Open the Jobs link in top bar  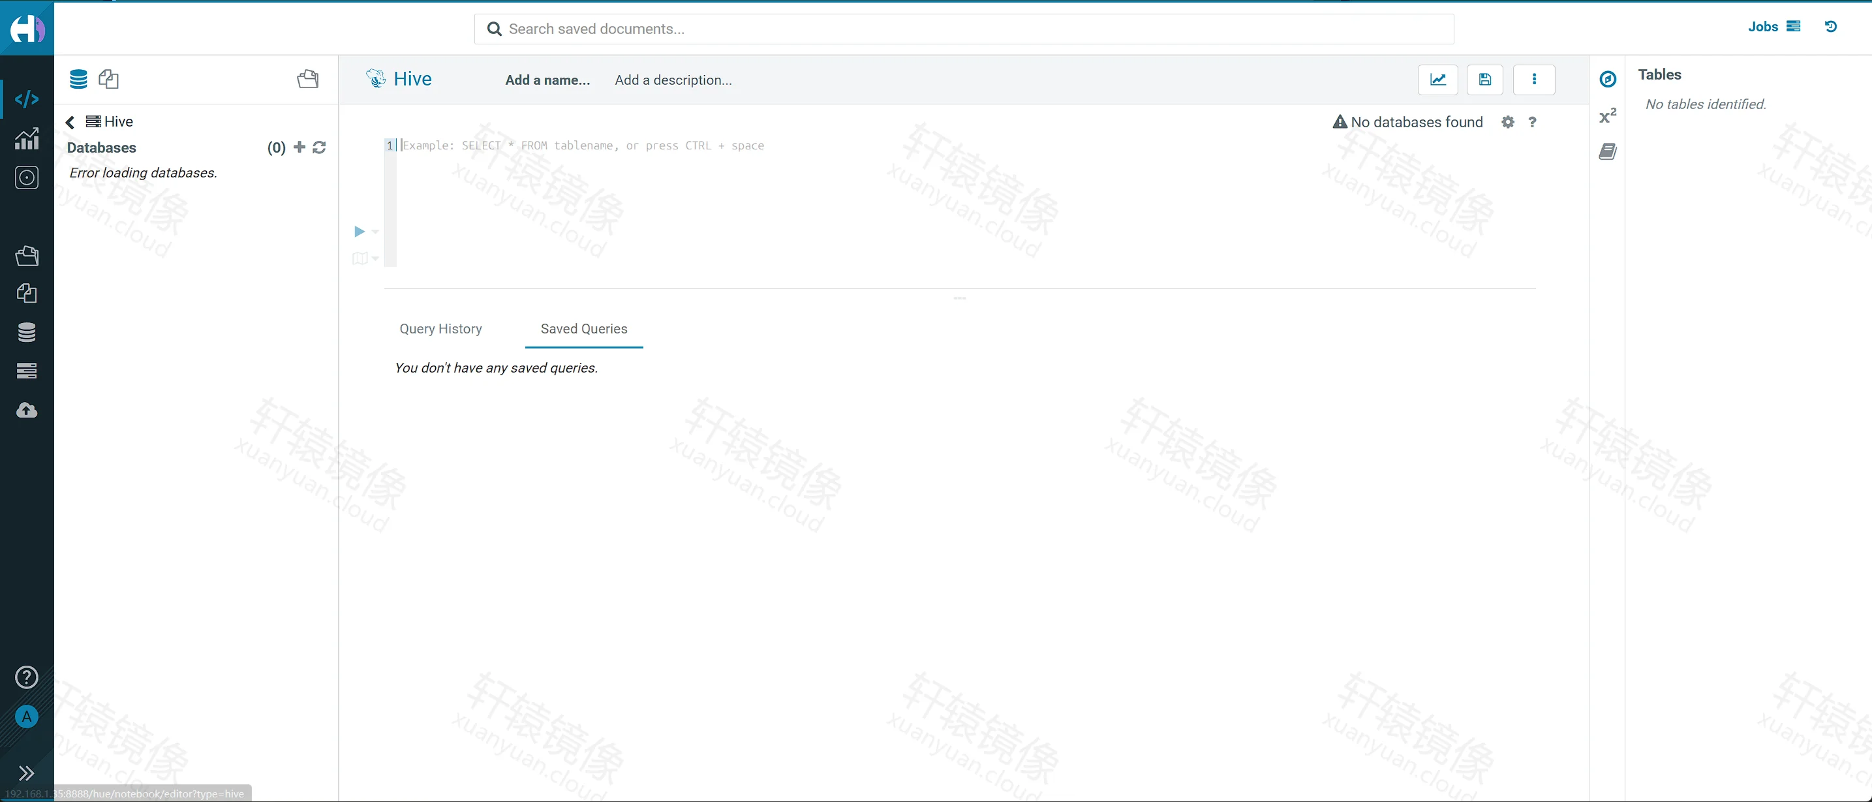click(x=1774, y=27)
